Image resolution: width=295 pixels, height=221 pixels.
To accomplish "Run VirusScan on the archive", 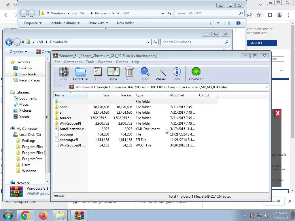I will 196,74.
